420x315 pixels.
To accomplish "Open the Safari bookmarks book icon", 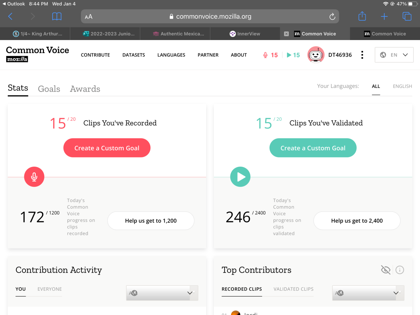I will point(57,16).
